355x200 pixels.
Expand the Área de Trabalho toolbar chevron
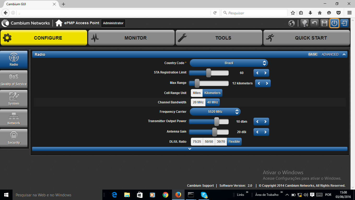pyautogui.click(x=281, y=193)
